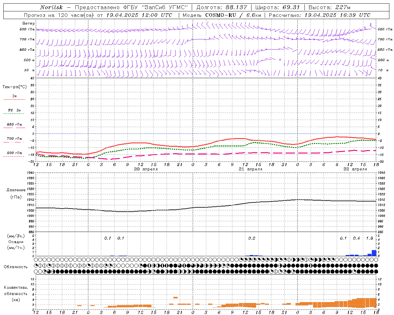The image size is (394, 315).
Task: Click the "Высота: 227м" elevation value
Action: point(329,7)
